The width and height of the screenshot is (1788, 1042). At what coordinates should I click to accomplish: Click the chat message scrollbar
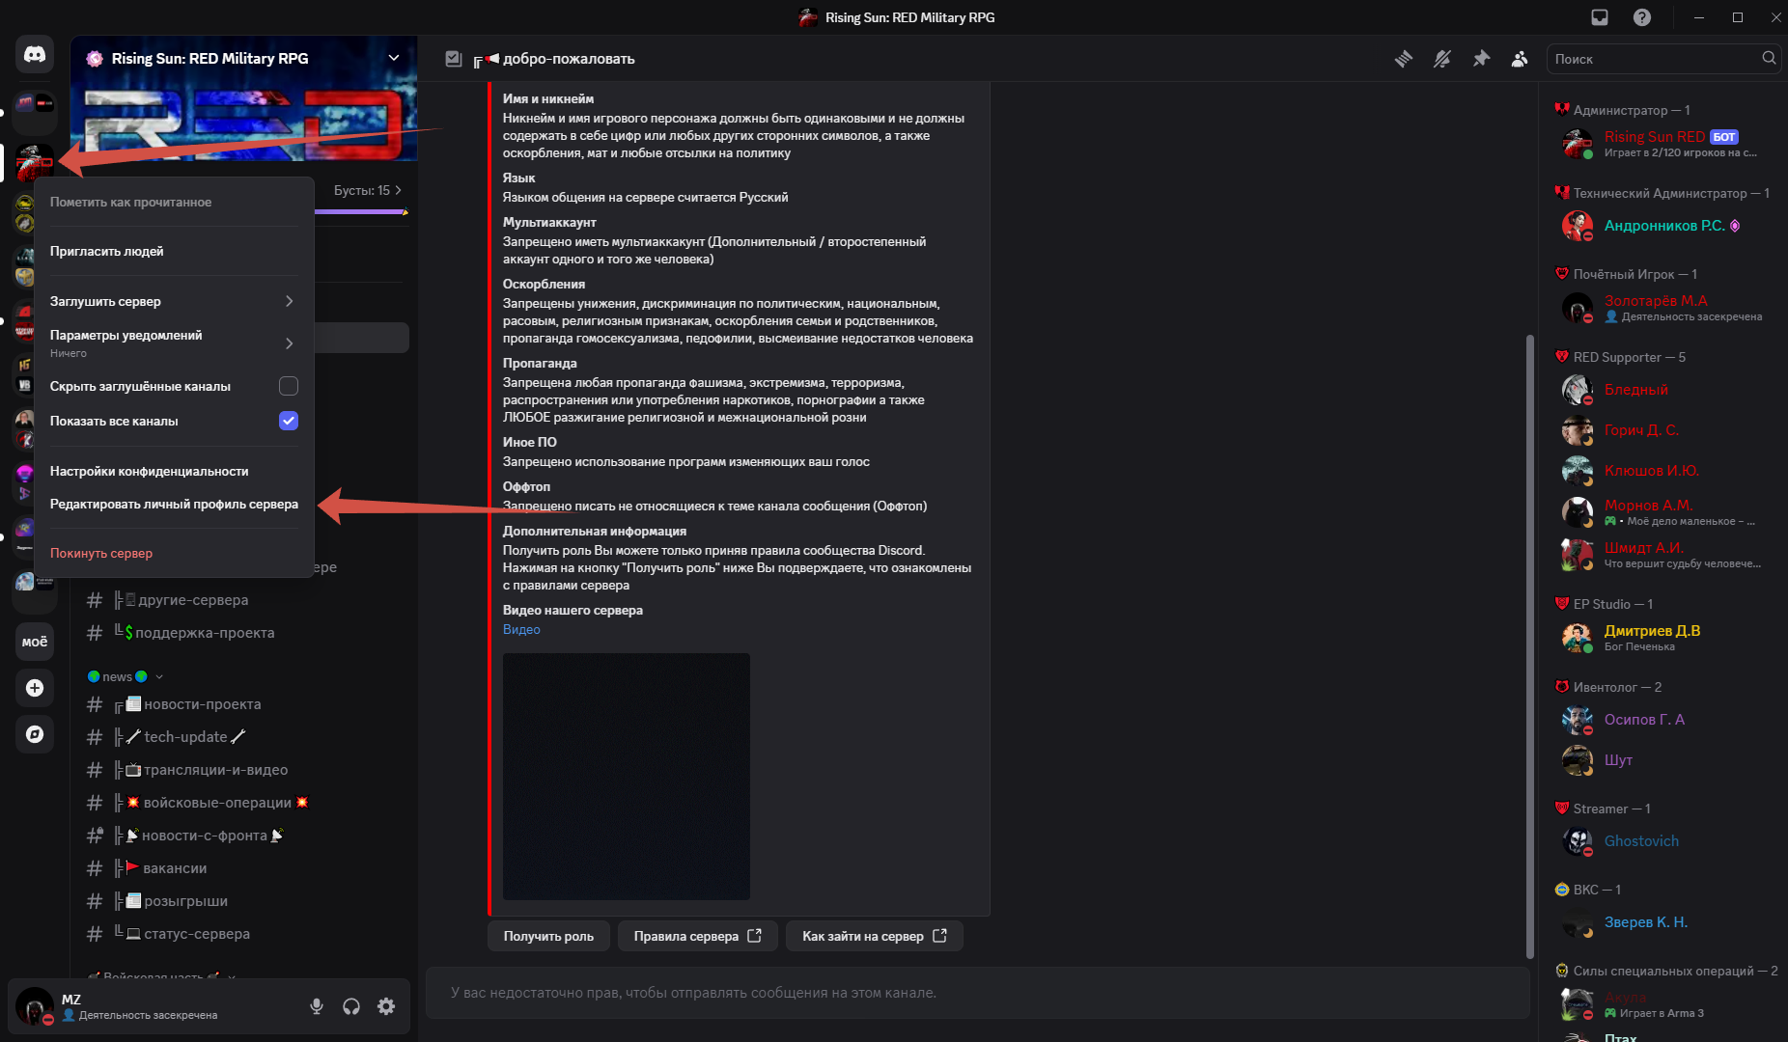[1529, 646]
